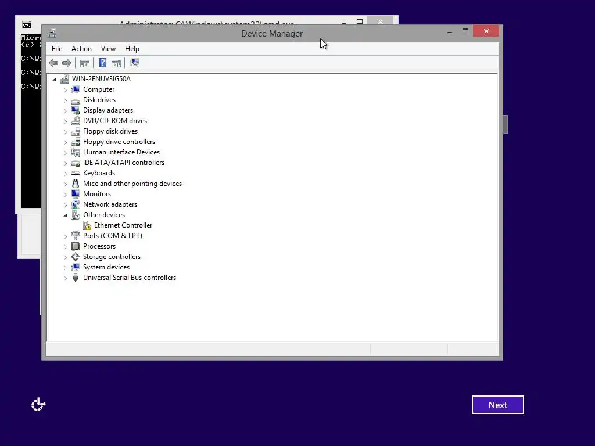This screenshot has height=446, width=595.
Task: Expand the System devices node arrow
Action: (x=65, y=268)
